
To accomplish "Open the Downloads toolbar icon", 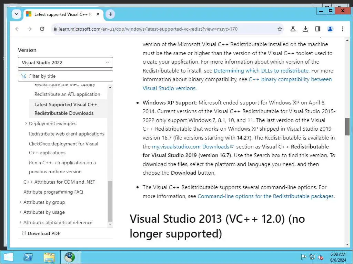I will (x=305, y=29).
